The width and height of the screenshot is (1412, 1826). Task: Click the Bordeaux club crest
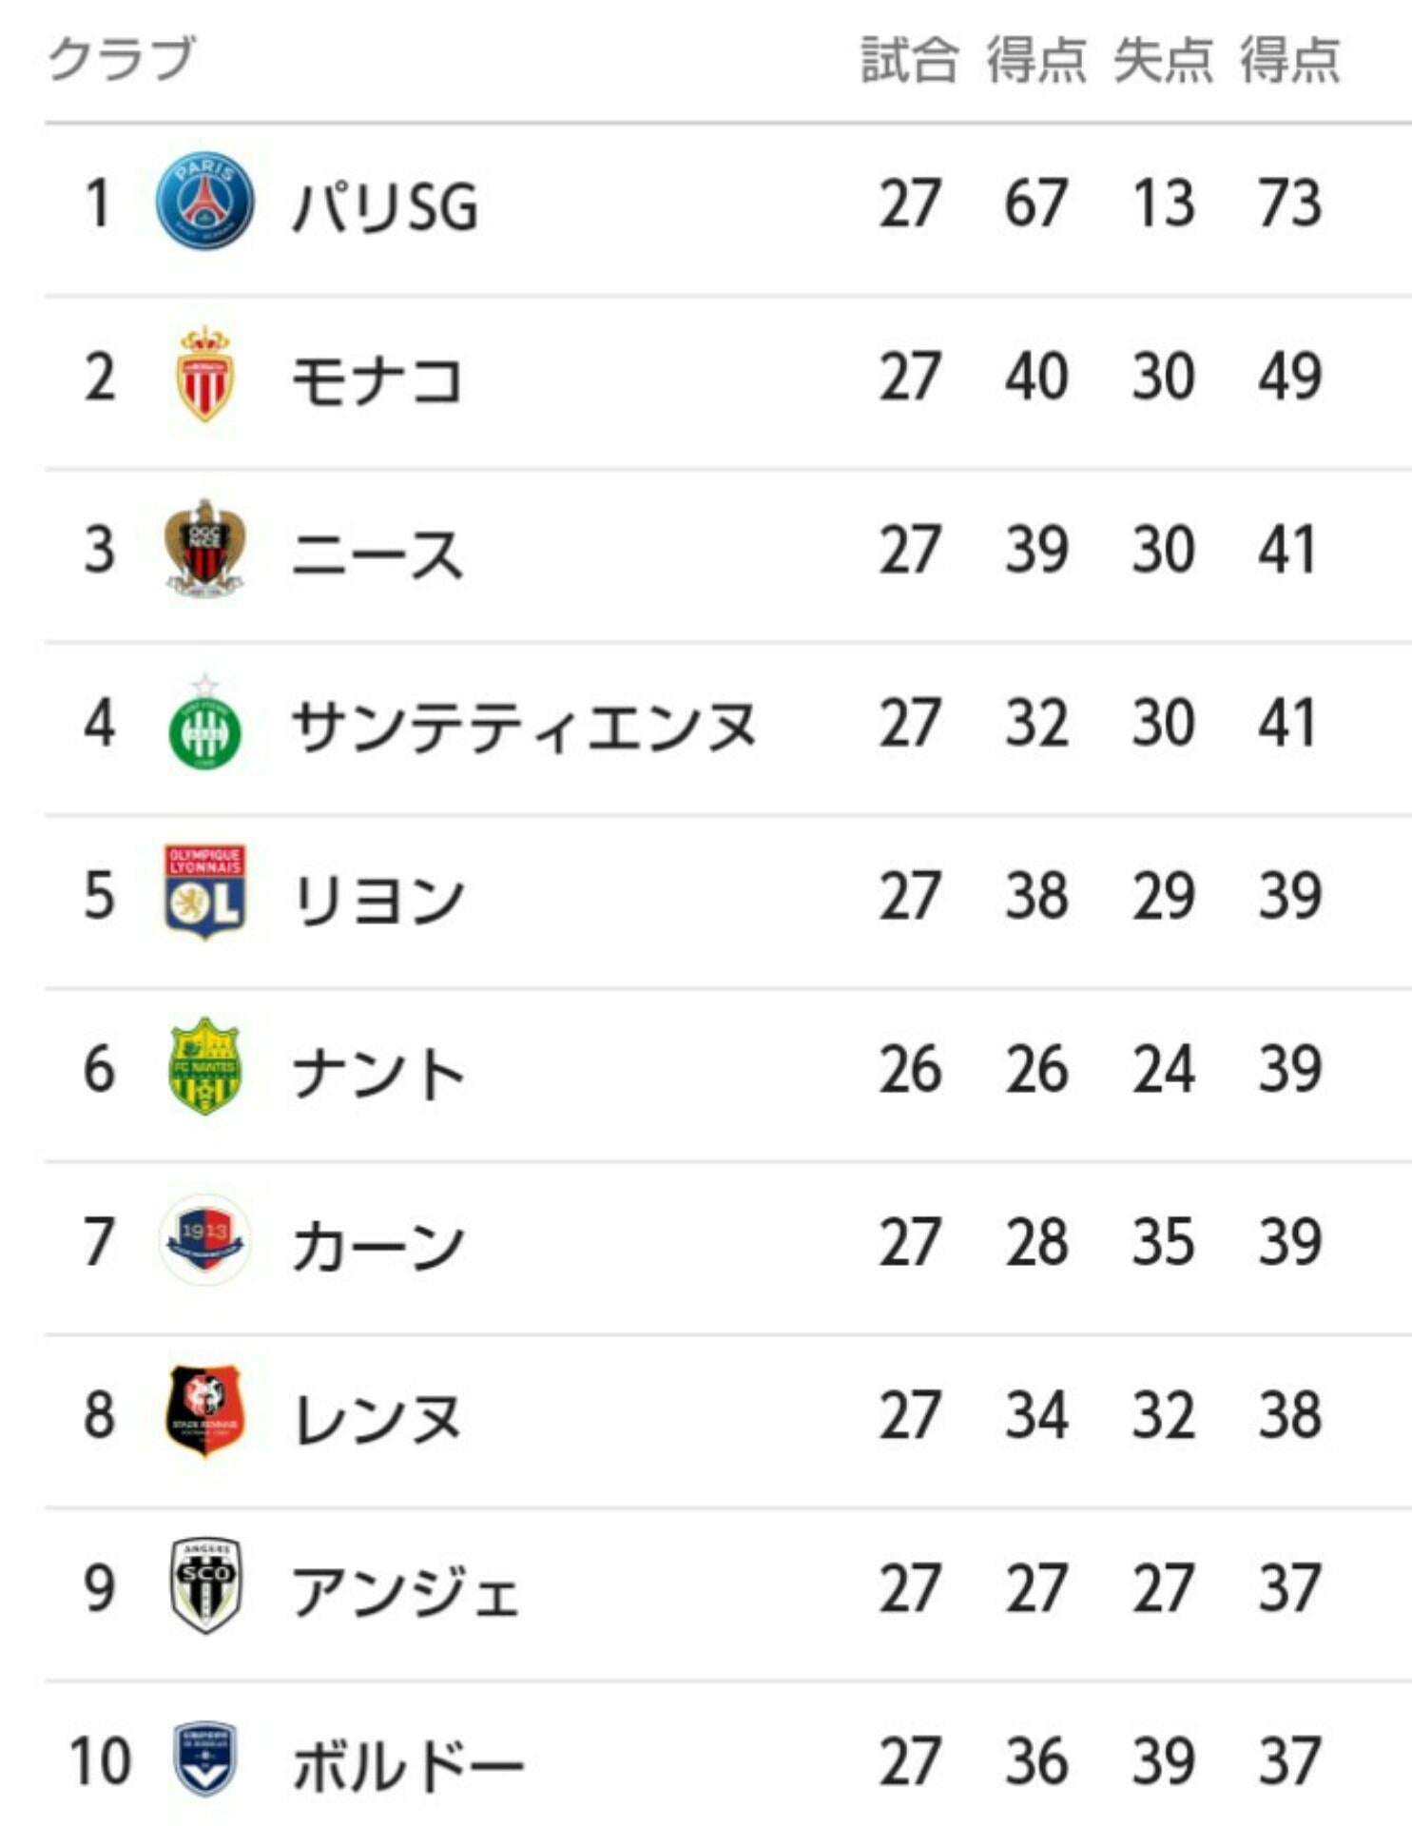204,1758
